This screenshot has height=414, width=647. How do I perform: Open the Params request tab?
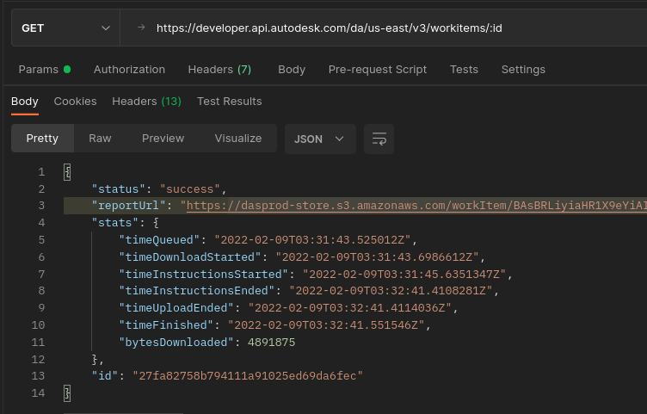pos(45,70)
